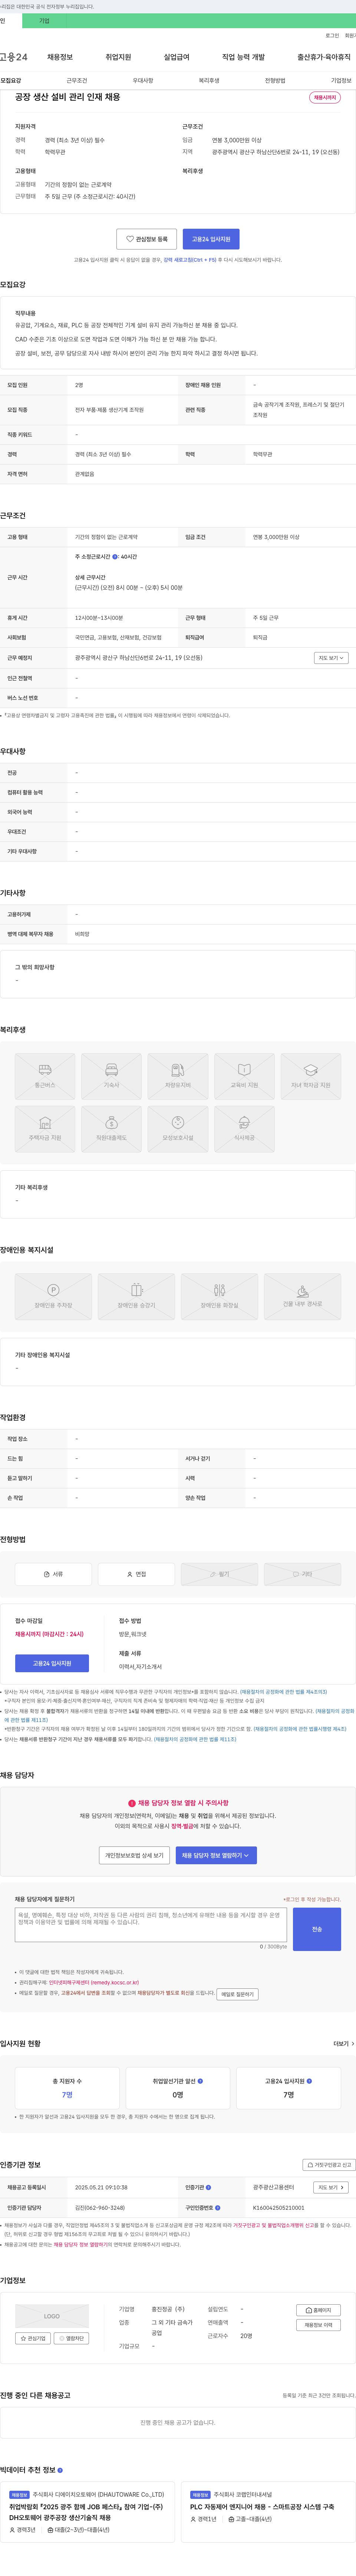Click the blue 전송 button
The height and width of the screenshot is (2576, 356).
(x=317, y=1929)
